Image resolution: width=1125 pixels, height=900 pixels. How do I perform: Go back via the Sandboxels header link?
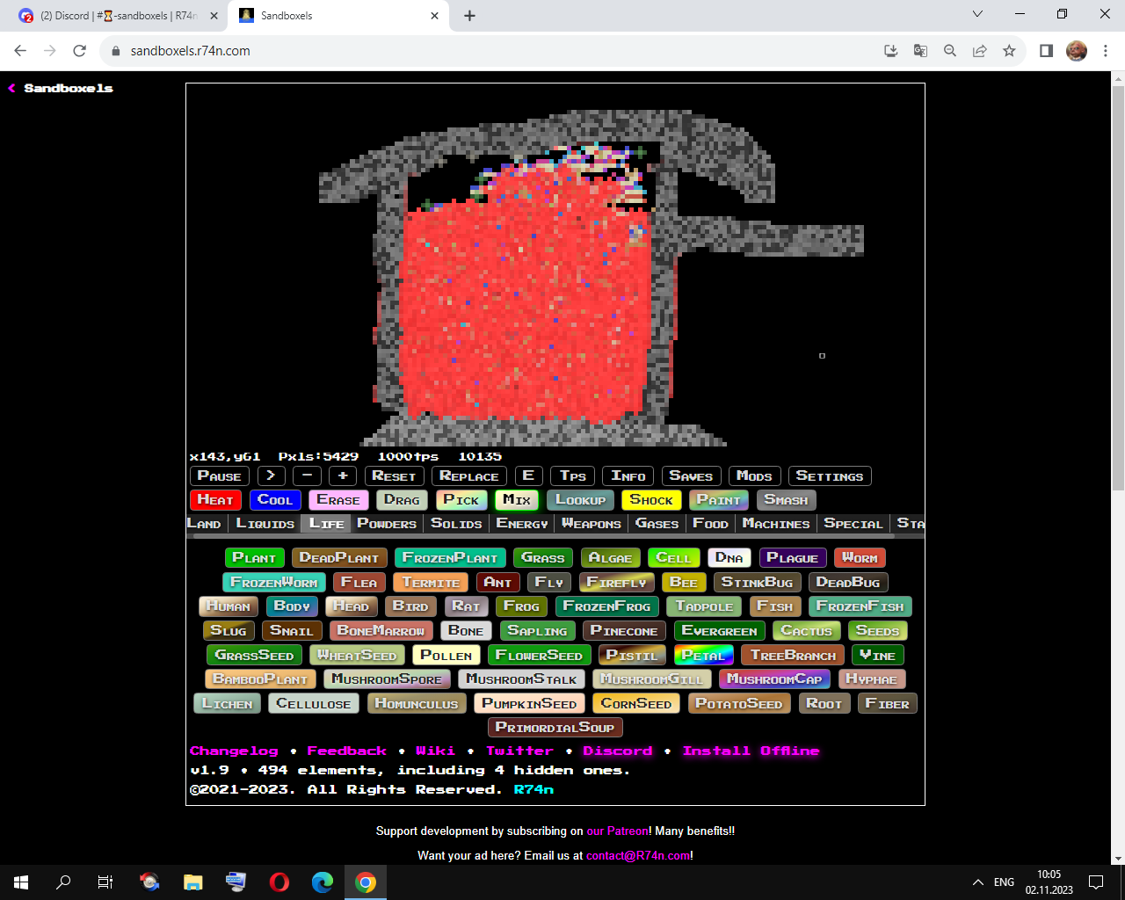click(x=61, y=89)
